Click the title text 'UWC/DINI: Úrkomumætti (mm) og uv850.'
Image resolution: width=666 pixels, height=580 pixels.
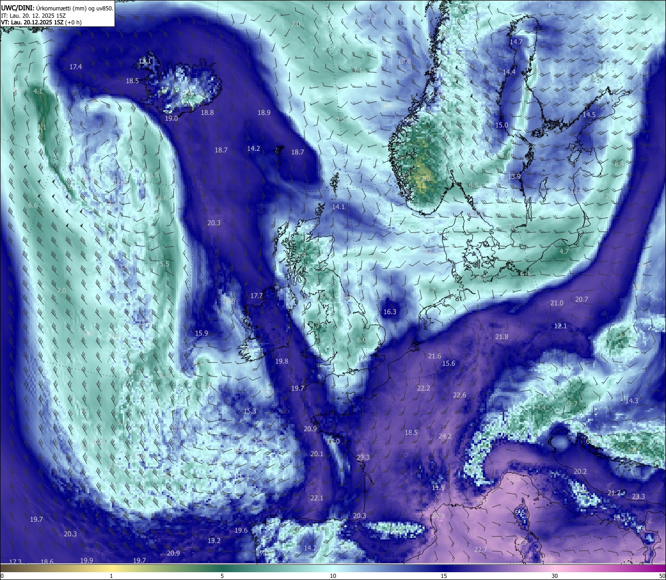click(57, 8)
